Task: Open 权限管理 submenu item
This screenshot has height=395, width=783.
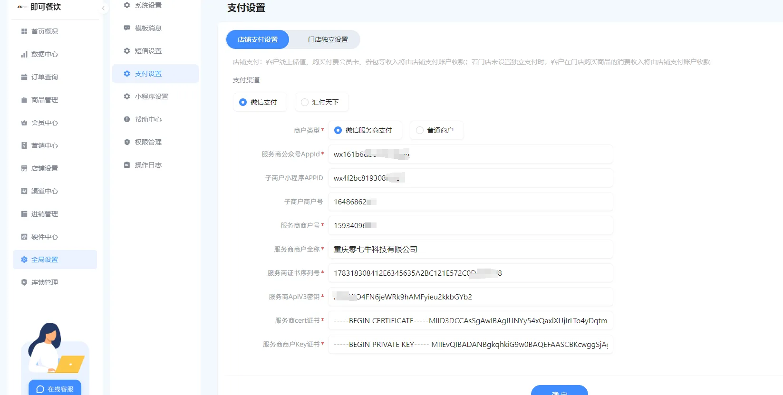Action: [155, 142]
